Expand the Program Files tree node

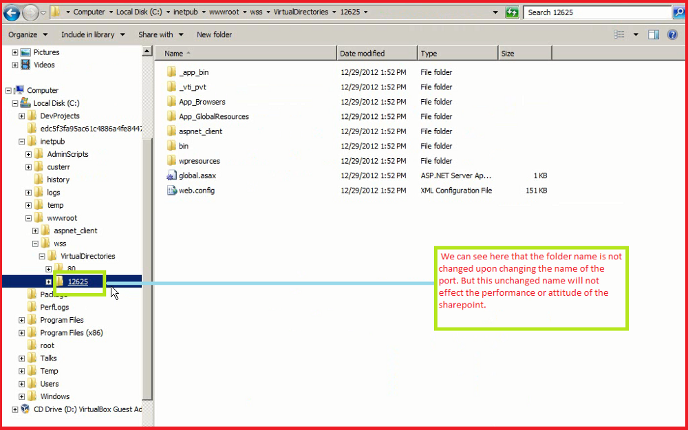tap(21, 319)
